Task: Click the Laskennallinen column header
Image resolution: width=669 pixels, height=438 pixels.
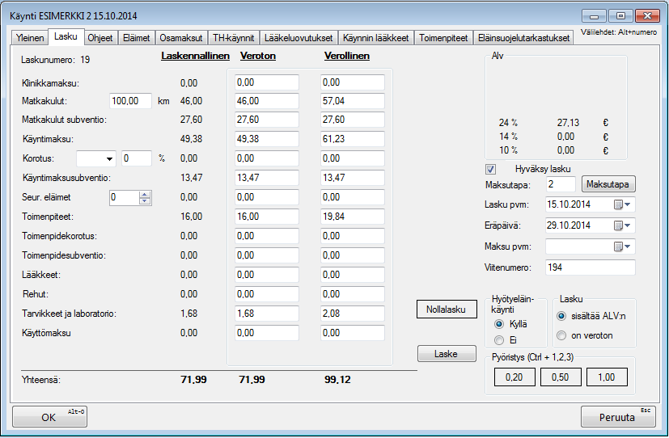Action: (196, 56)
